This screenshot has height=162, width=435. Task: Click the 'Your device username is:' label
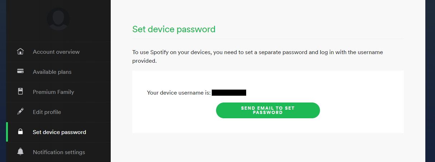pos(179,93)
